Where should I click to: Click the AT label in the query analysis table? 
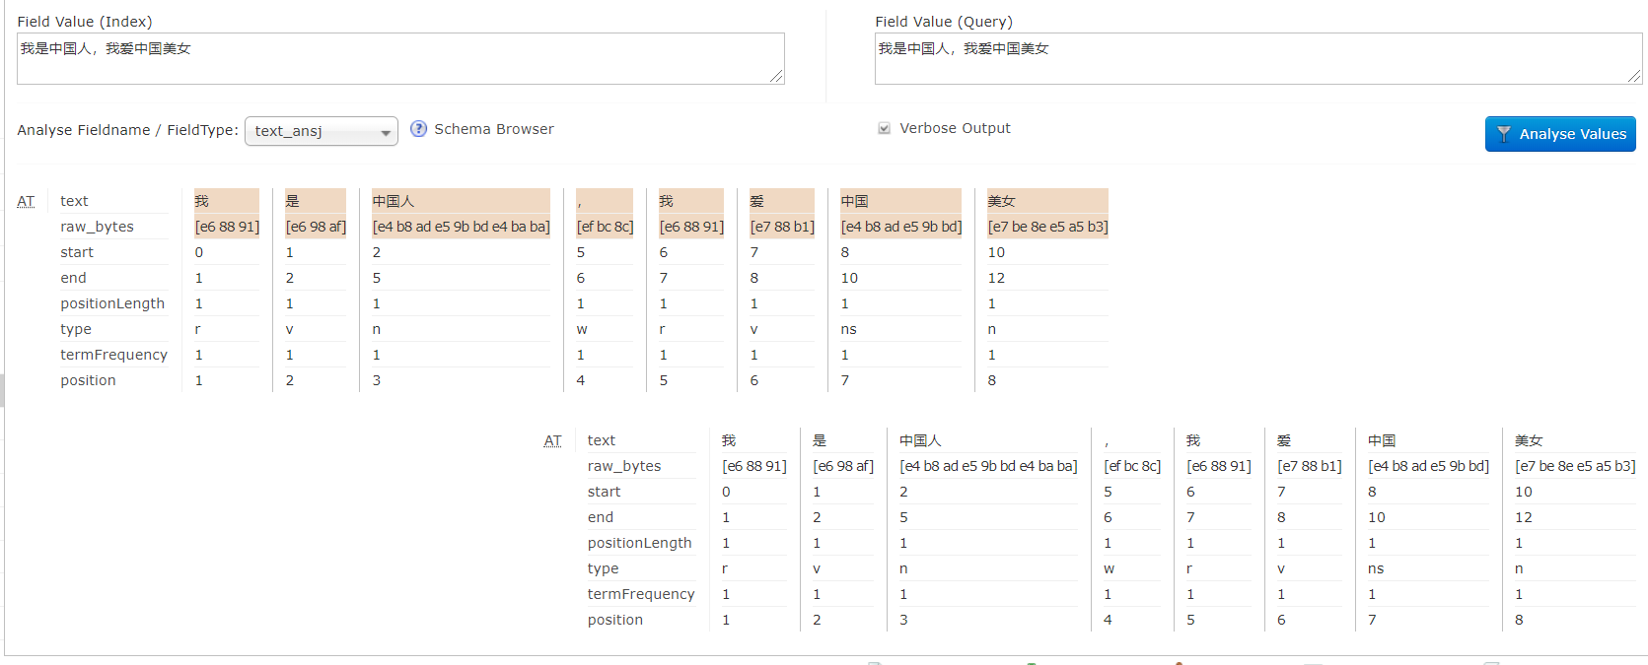pos(552,440)
